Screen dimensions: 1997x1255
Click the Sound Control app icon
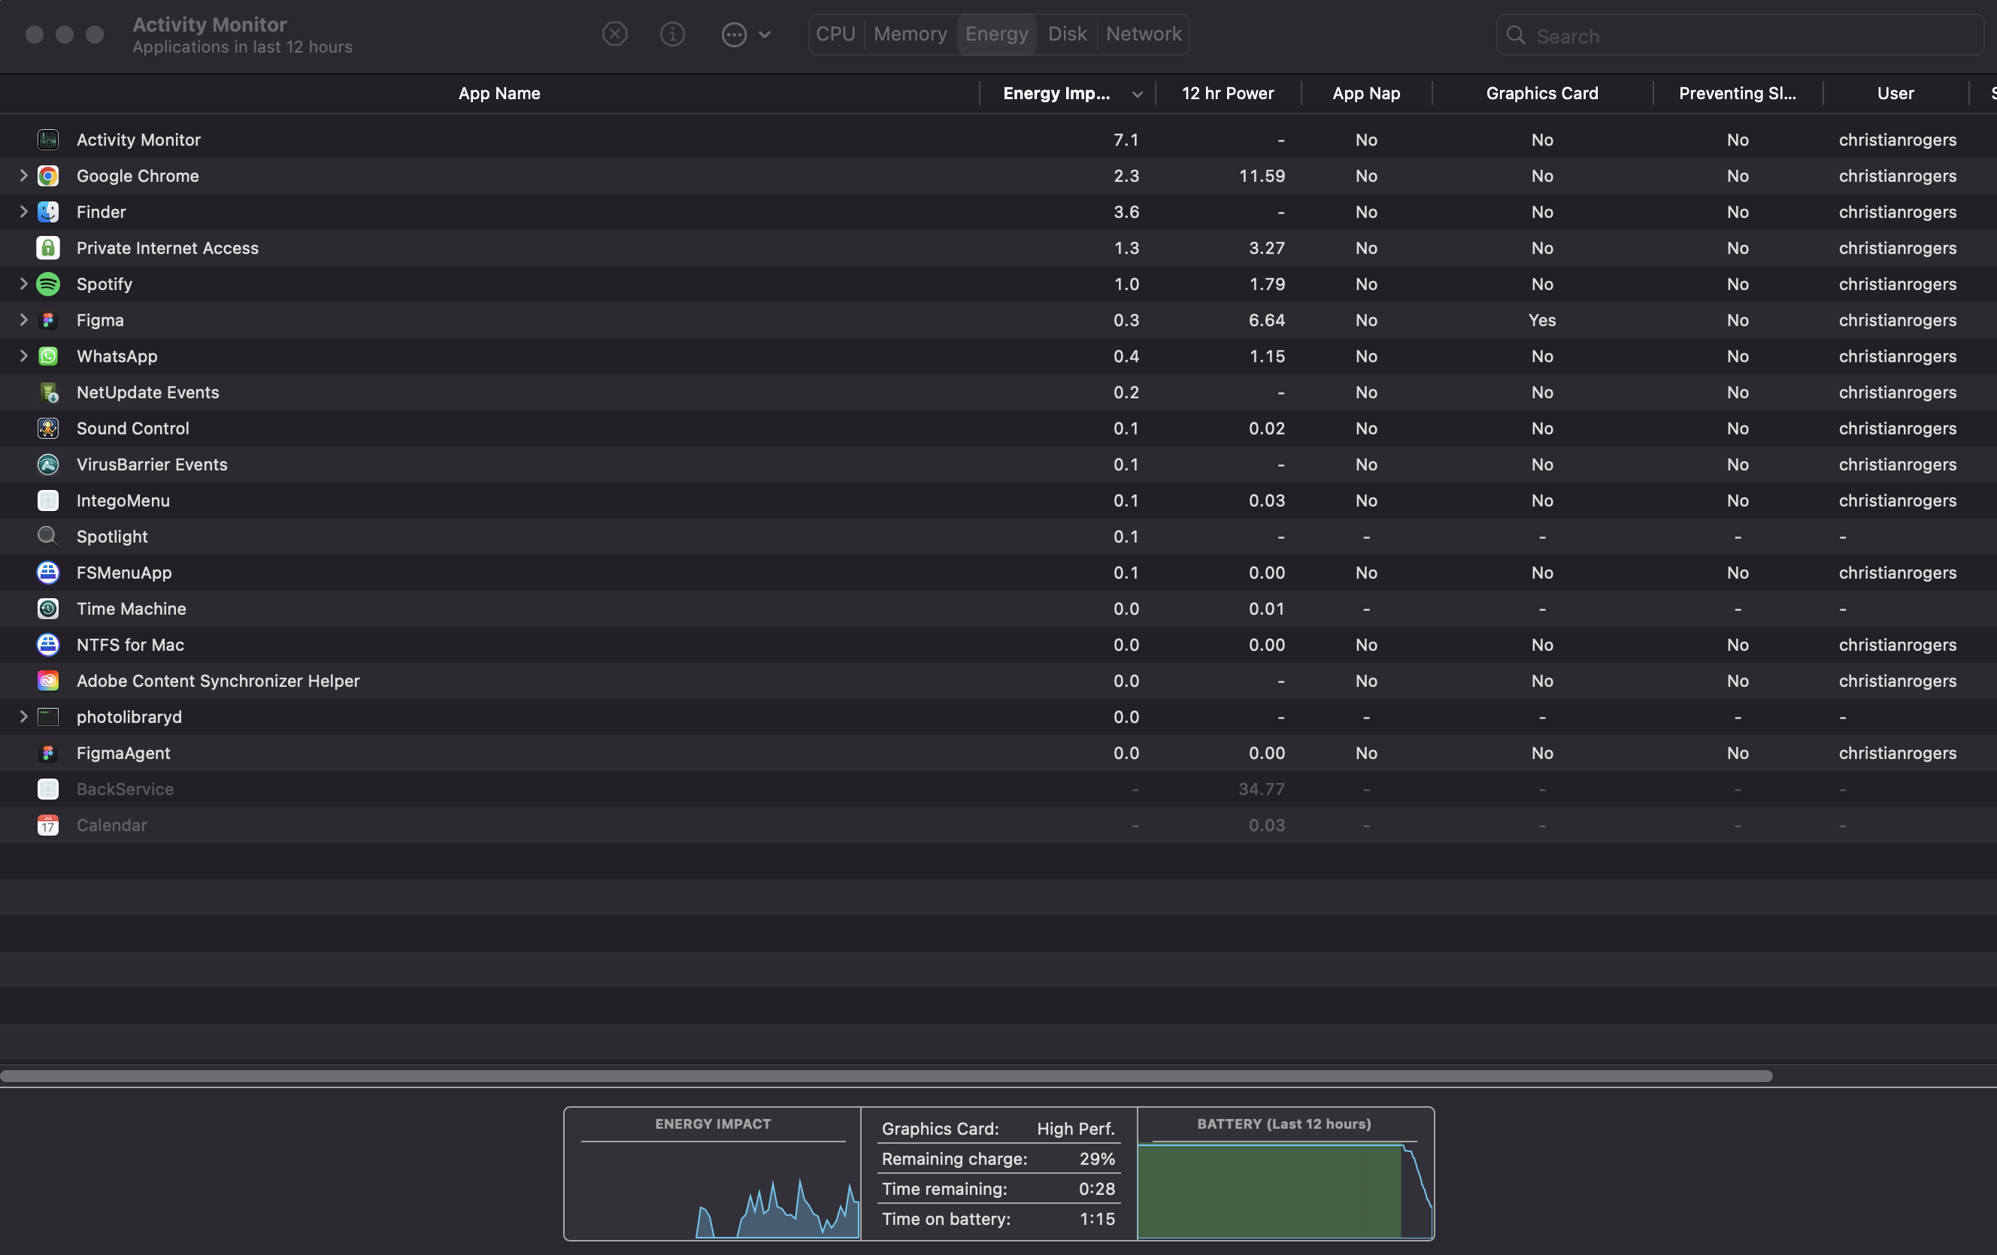tap(48, 428)
